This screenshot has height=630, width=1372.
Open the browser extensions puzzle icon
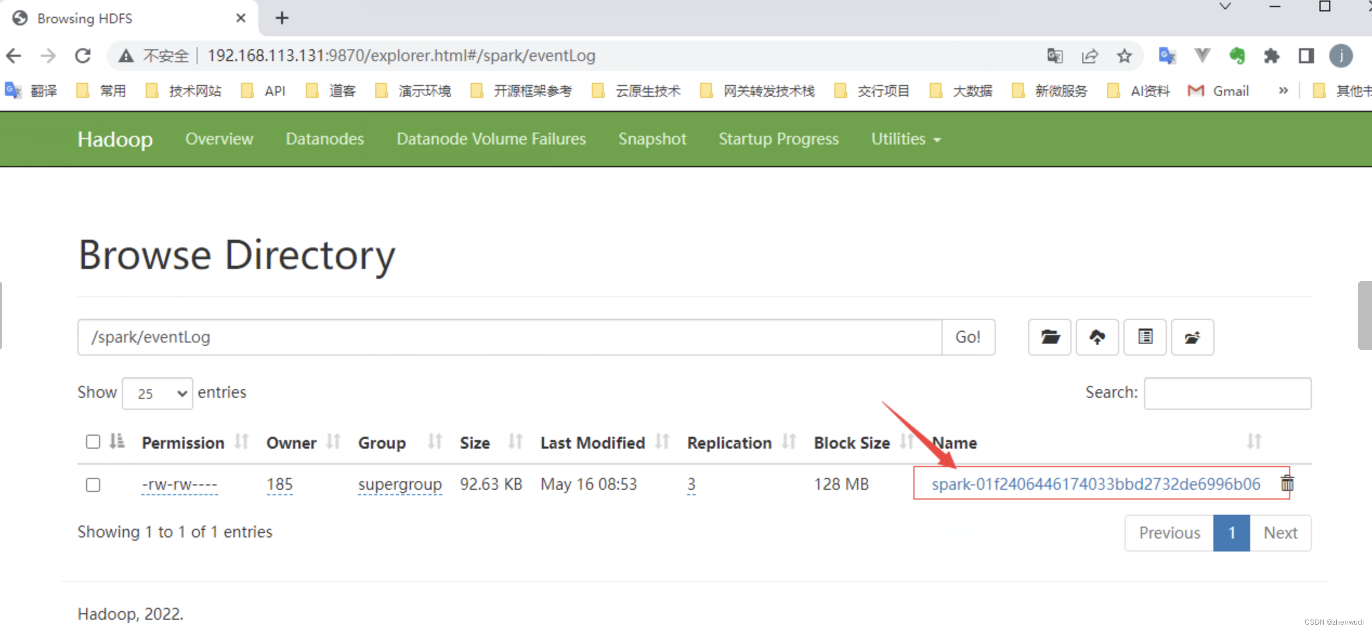point(1271,56)
